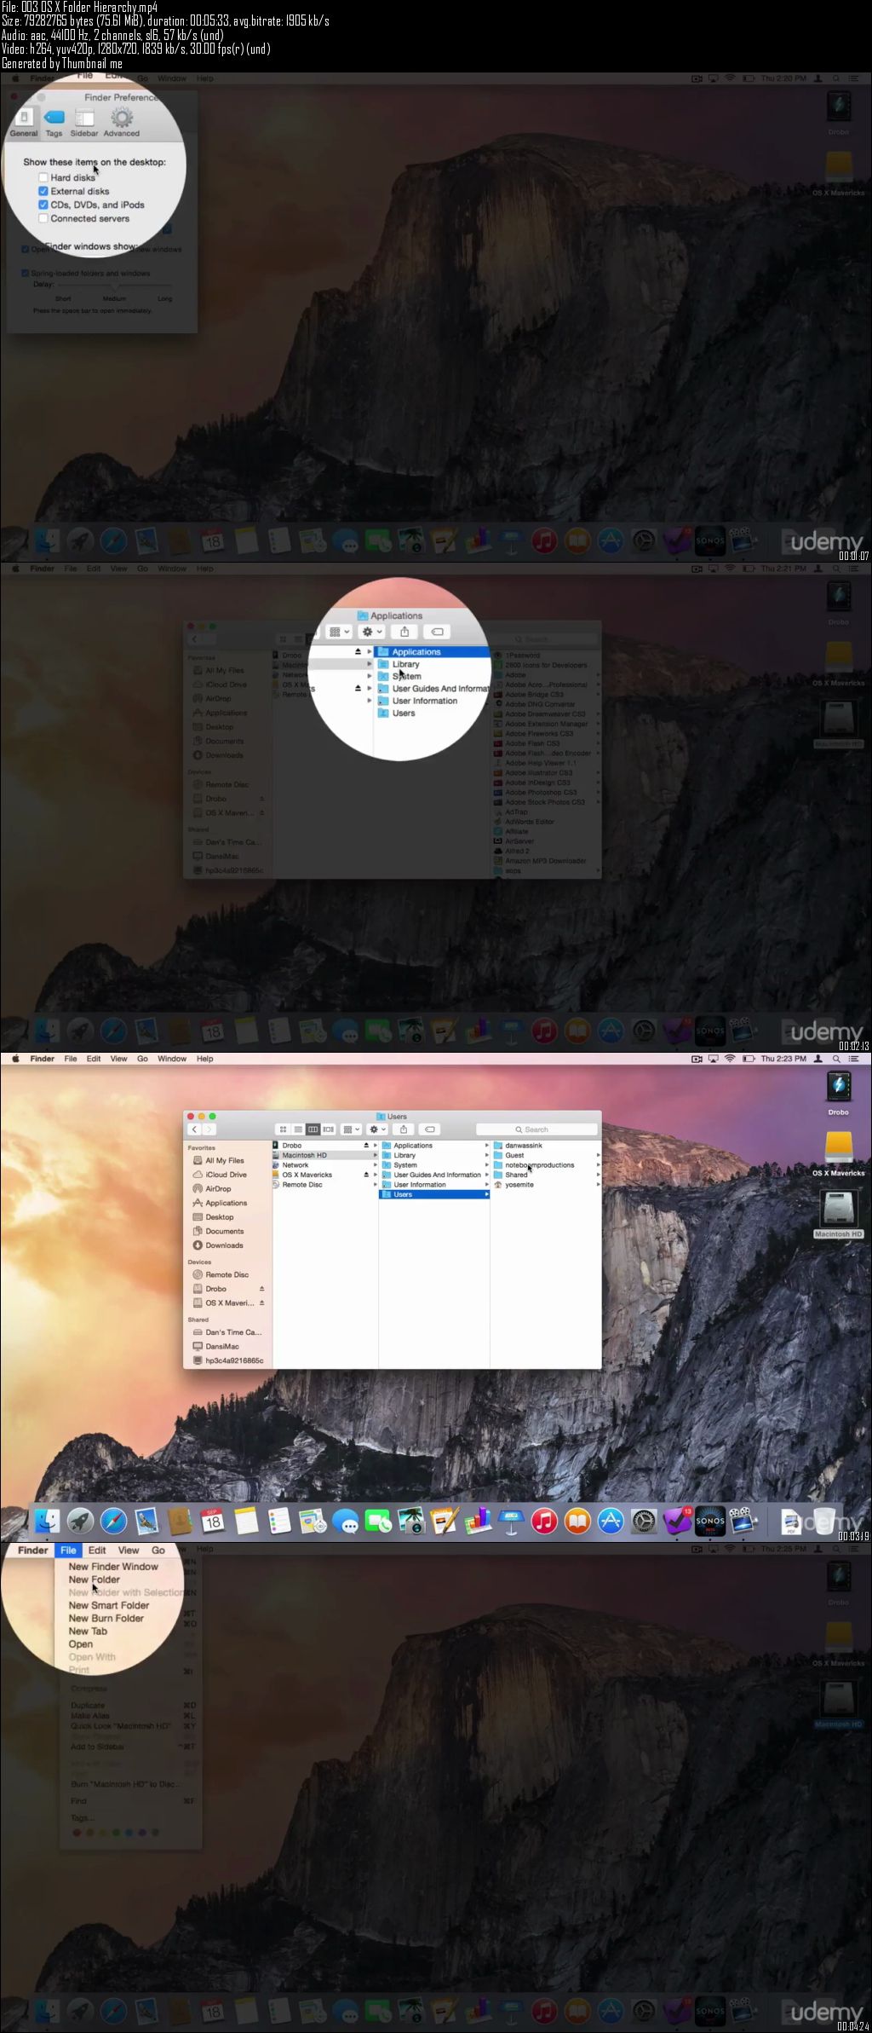Image resolution: width=872 pixels, height=2033 pixels.
Task: Toggle Spring-loaded folders and windows checkbox
Action: click(25, 273)
